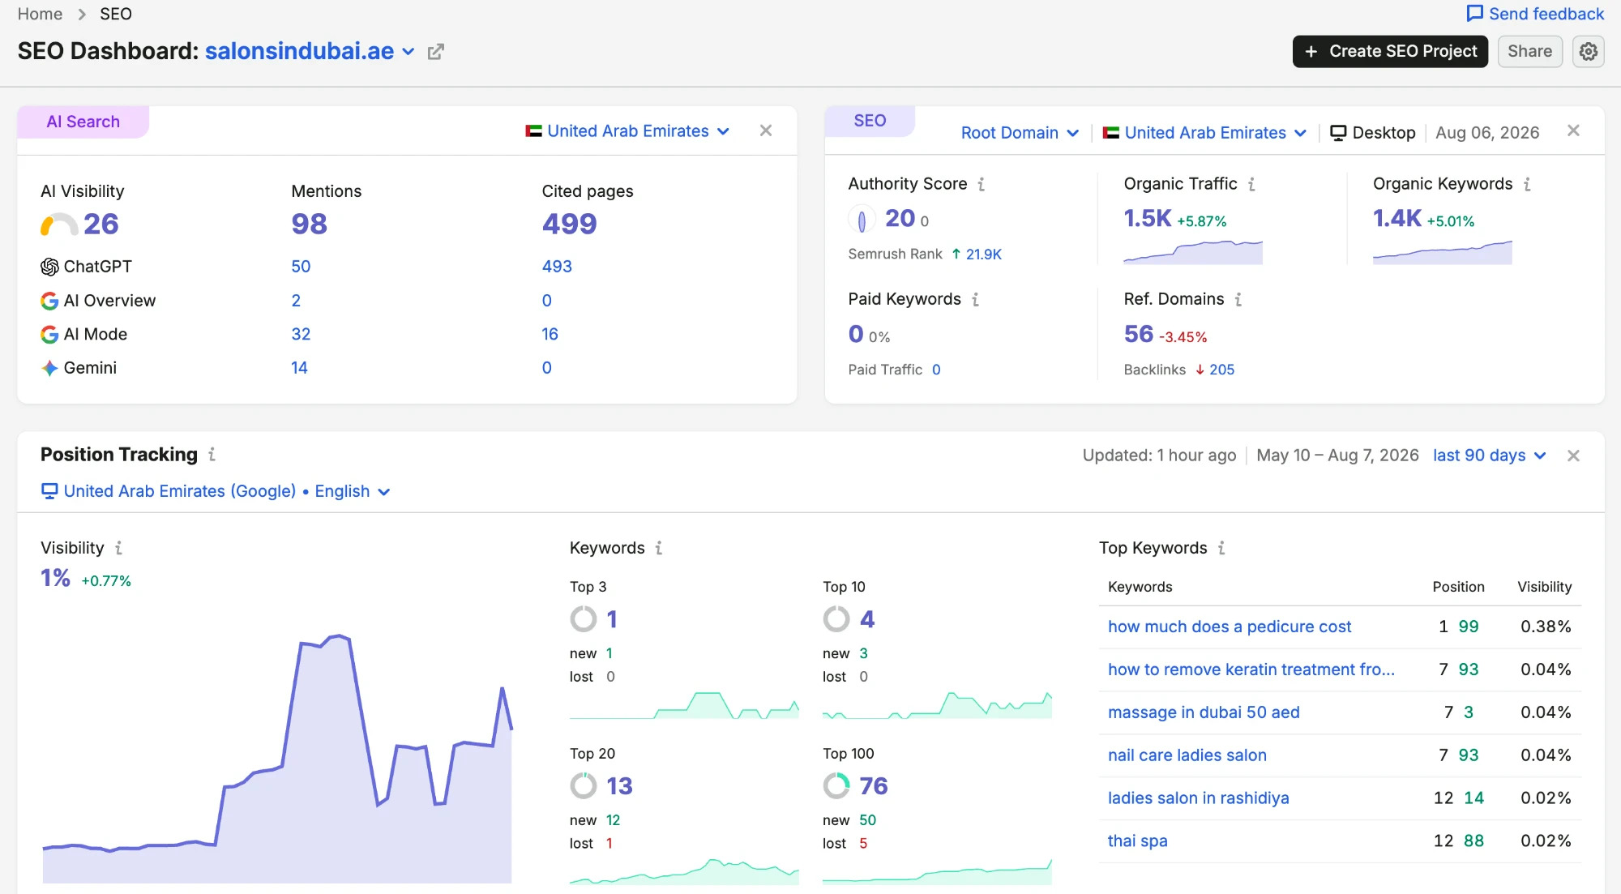Open Paid Traffic value 0

936,370
